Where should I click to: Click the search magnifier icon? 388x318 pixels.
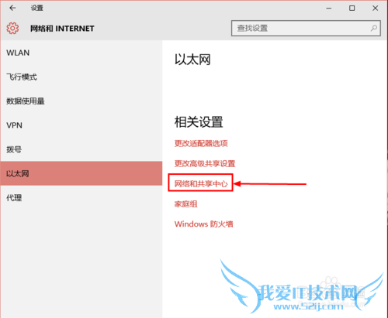[373, 28]
